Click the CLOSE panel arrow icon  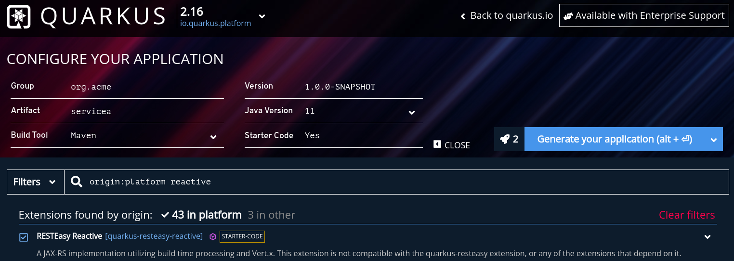click(437, 144)
